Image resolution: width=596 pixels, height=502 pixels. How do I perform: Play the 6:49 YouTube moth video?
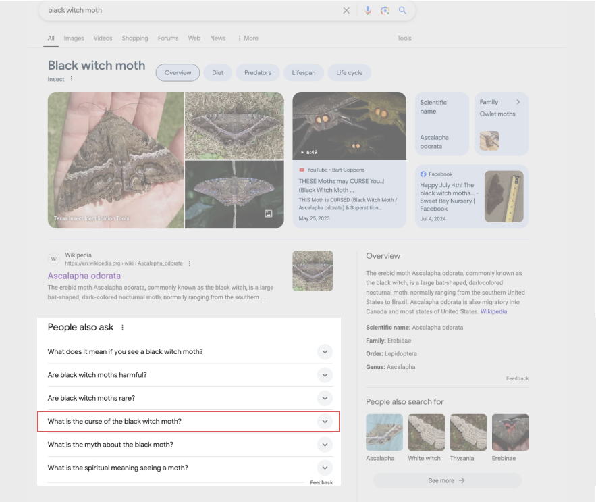(x=350, y=126)
